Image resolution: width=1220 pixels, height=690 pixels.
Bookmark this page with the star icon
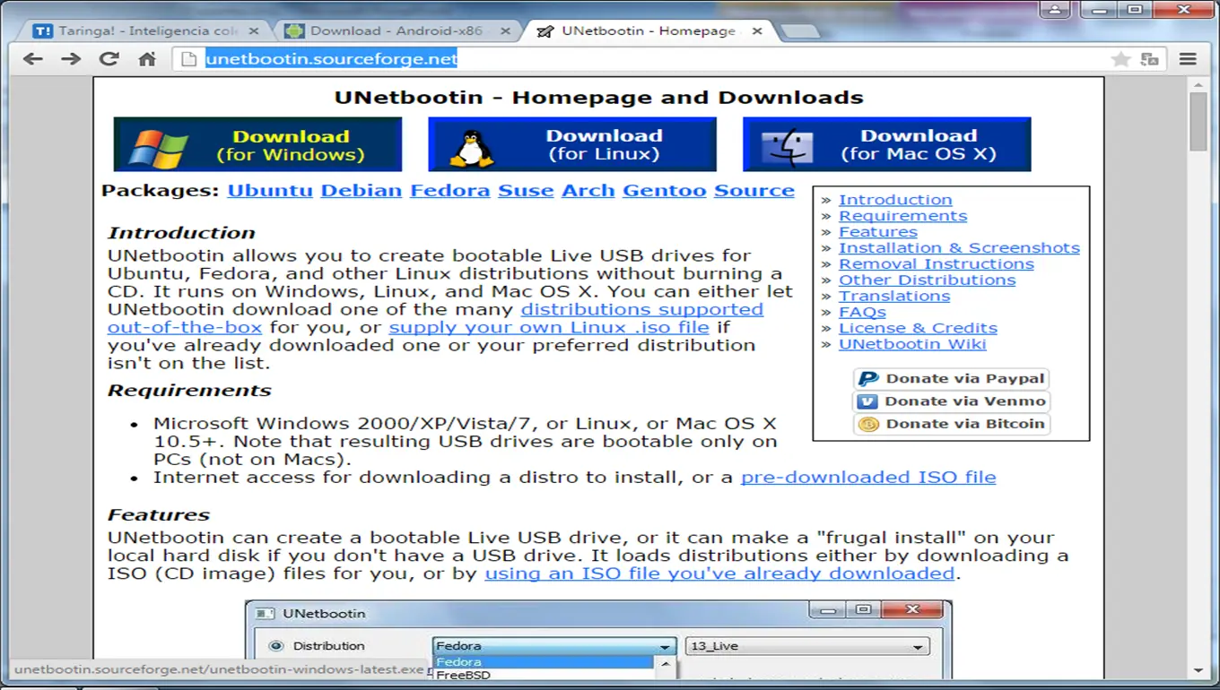click(1120, 59)
